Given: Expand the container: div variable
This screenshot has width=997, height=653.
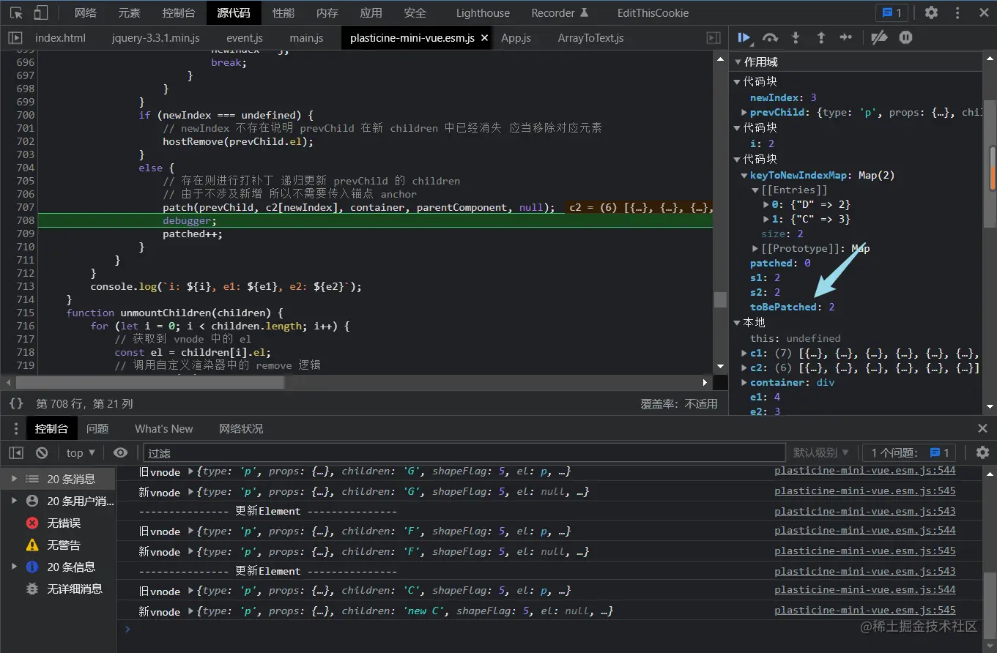Looking at the screenshot, I should tap(744, 382).
